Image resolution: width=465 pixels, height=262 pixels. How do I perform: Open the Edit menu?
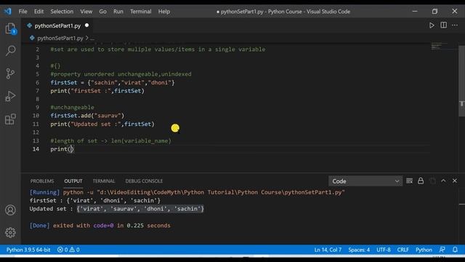pyautogui.click(x=39, y=12)
